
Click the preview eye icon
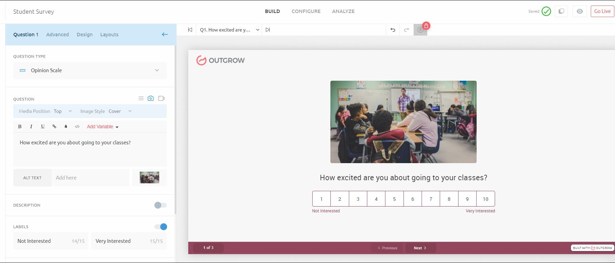click(x=579, y=11)
